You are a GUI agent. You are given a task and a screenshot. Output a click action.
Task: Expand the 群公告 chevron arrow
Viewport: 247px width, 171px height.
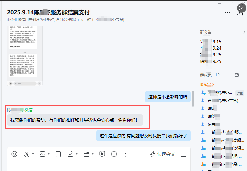click(x=244, y=32)
